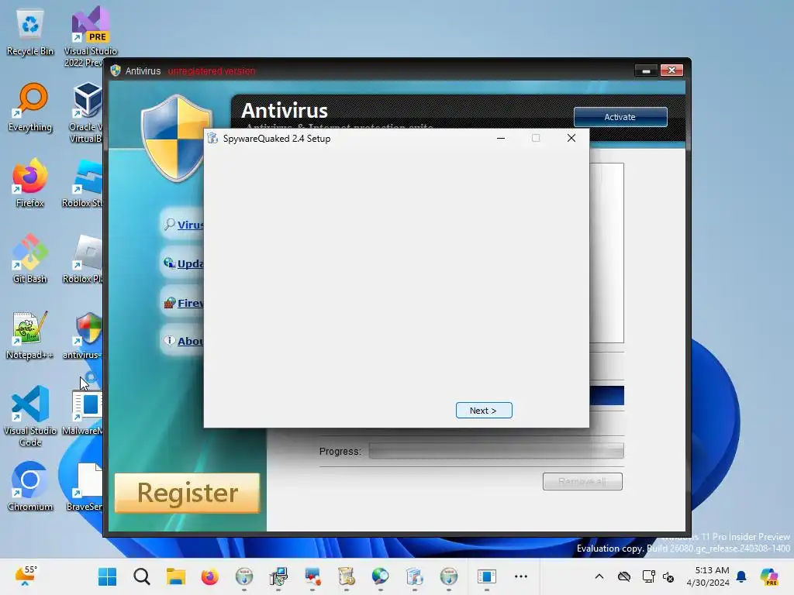Launch the Everything search shortcut
Image resolution: width=794 pixels, height=595 pixels.
tap(30, 107)
